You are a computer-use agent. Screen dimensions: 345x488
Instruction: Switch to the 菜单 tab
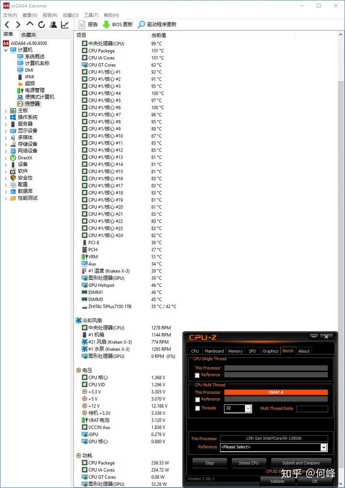point(9,34)
